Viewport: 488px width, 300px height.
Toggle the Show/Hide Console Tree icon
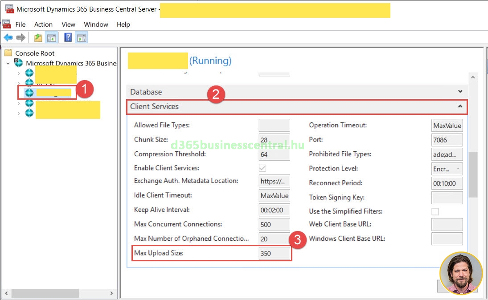pos(52,38)
